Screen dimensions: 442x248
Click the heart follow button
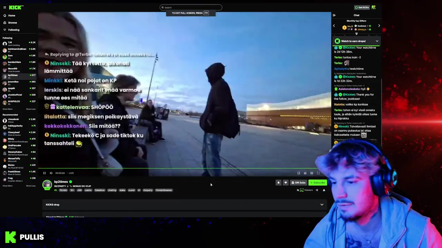coord(286,183)
